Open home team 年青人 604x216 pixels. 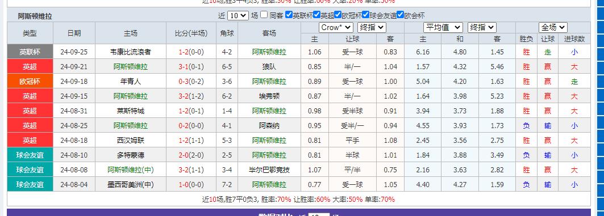coord(131,82)
